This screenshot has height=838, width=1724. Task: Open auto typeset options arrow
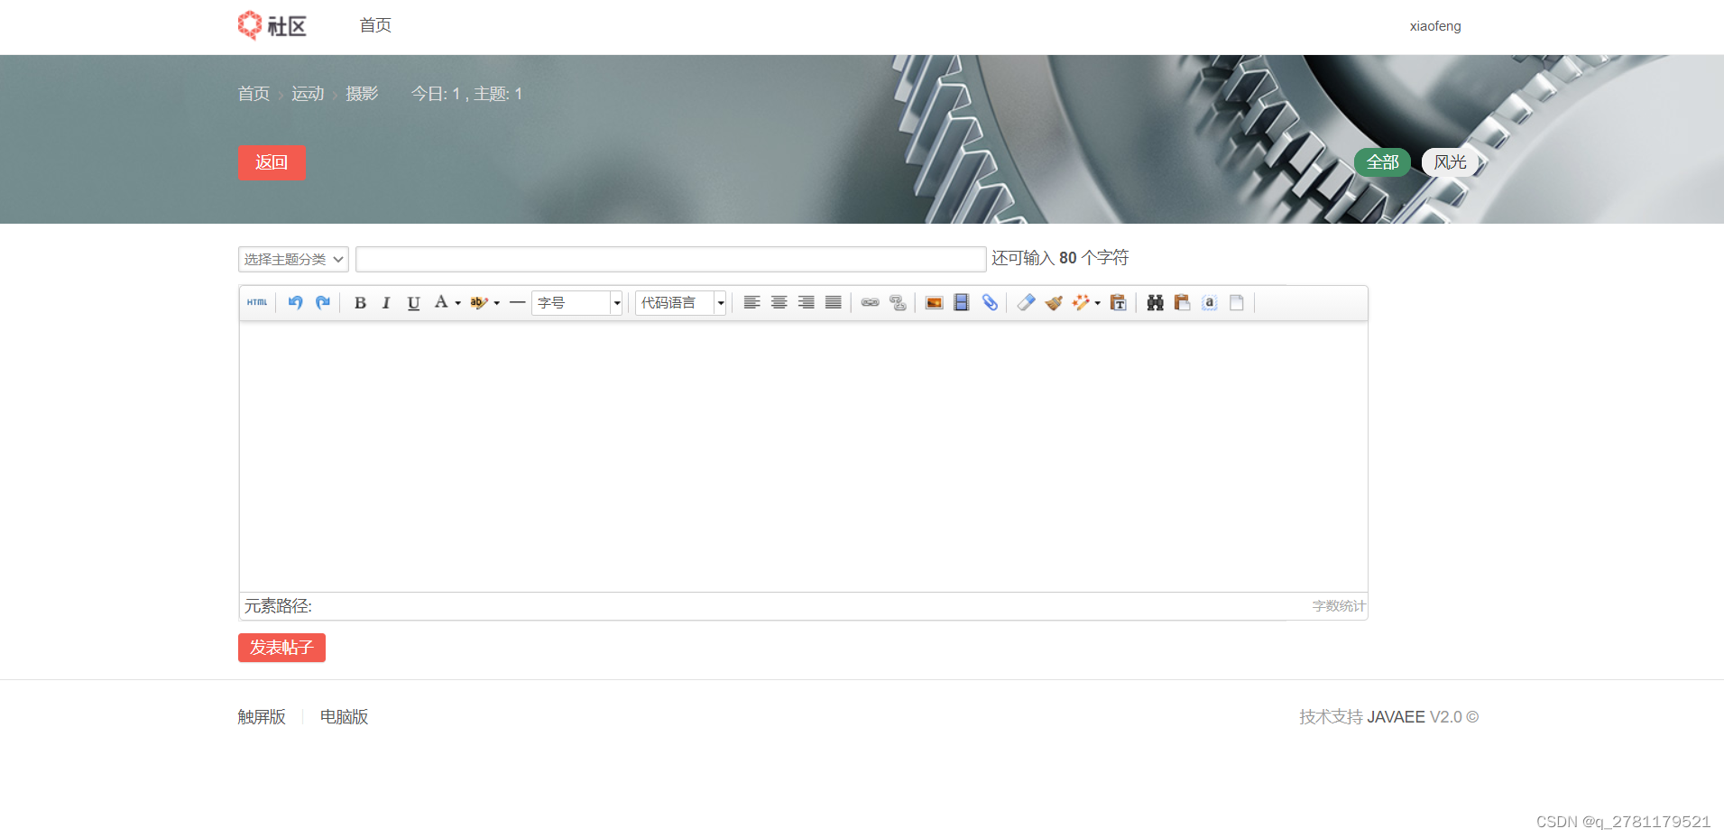(x=1098, y=303)
